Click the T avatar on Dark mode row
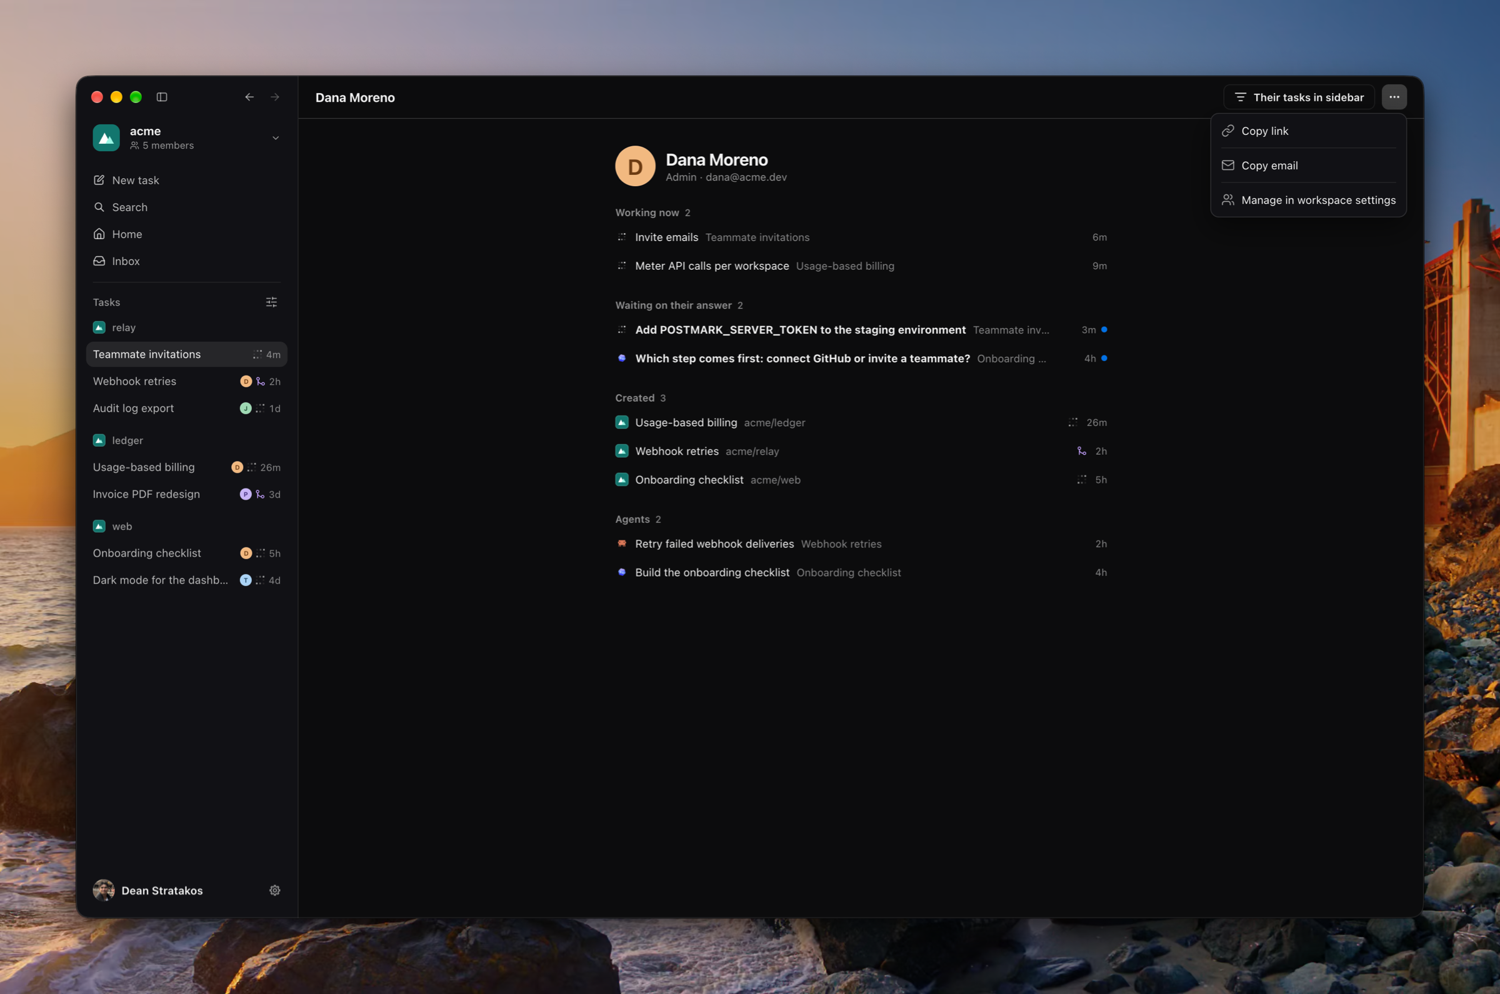This screenshot has width=1500, height=994. pyautogui.click(x=246, y=580)
